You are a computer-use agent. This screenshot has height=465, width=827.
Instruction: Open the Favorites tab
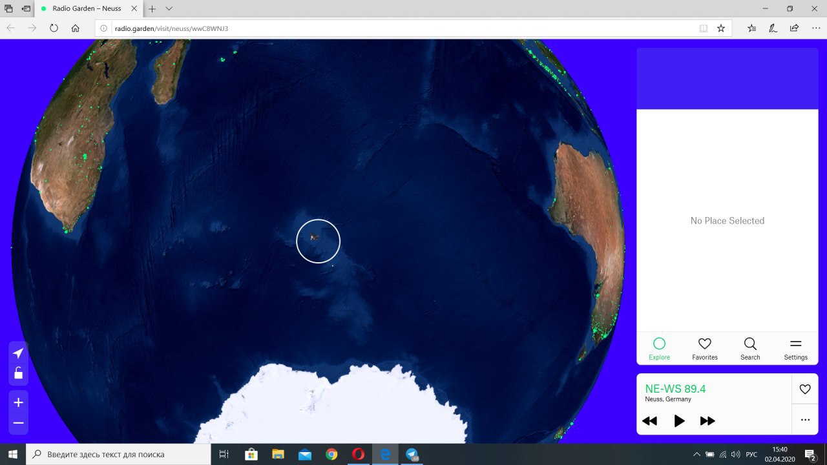pyautogui.click(x=705, y=349)
